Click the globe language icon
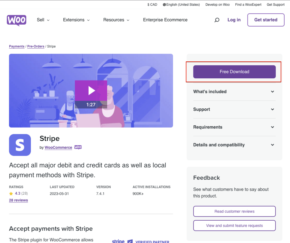 [x=164, y=5]
